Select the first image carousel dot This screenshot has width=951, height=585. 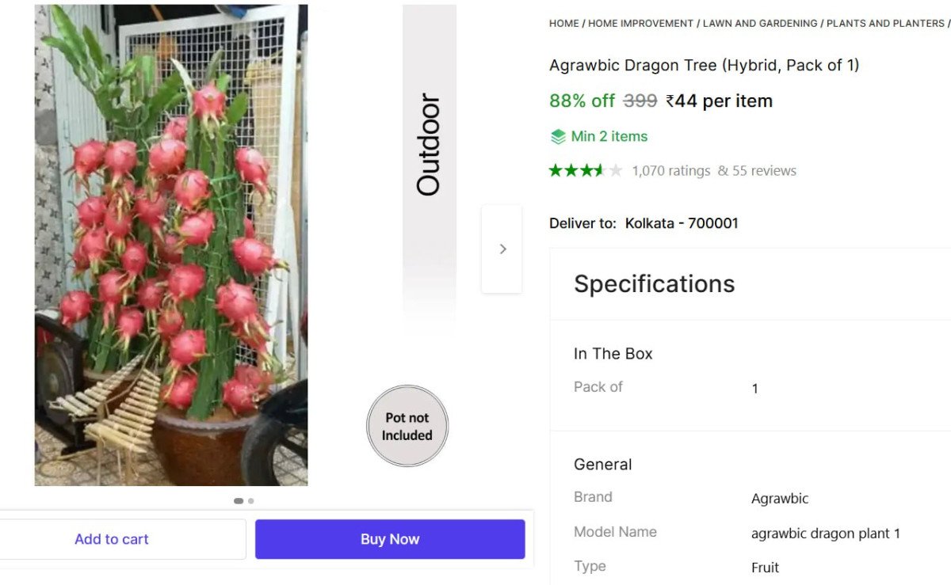coord(238,501)
